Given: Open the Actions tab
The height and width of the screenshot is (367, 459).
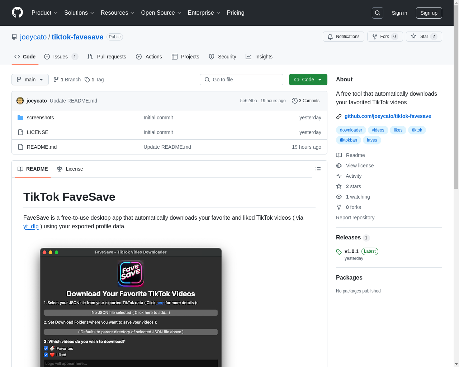Looking at the screenshot, I should click(x=149, y=57).
